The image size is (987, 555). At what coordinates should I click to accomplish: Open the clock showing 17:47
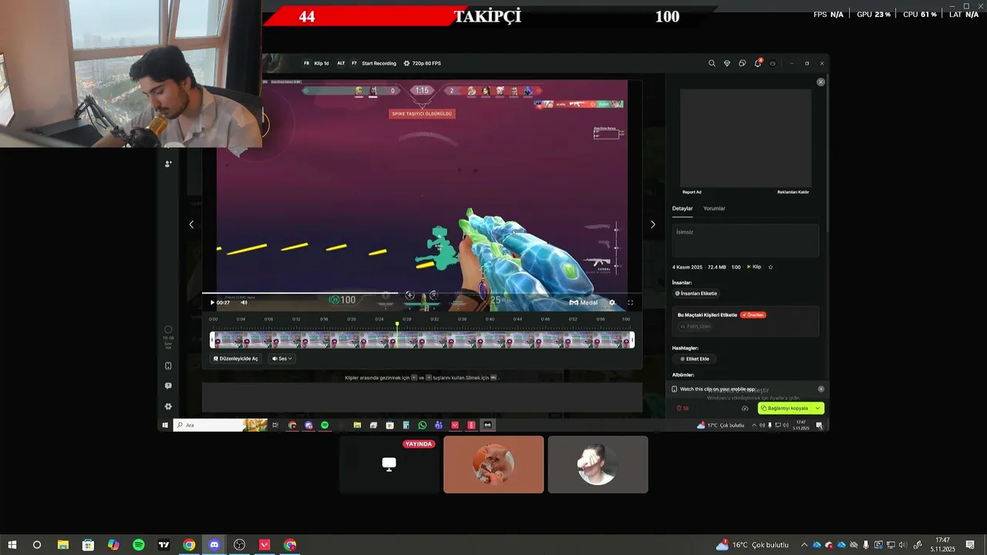tap(942, 545)
